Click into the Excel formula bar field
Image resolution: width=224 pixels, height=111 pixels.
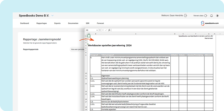point(168,30)
